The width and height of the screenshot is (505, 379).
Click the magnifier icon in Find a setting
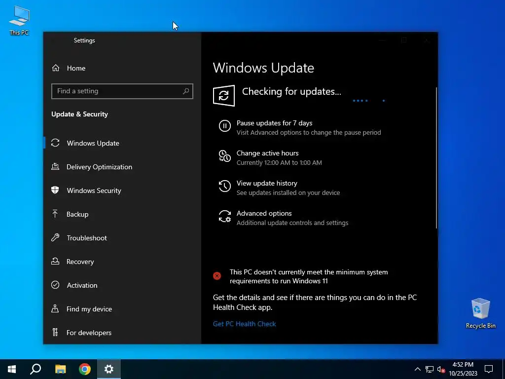(x=186, y=91)
